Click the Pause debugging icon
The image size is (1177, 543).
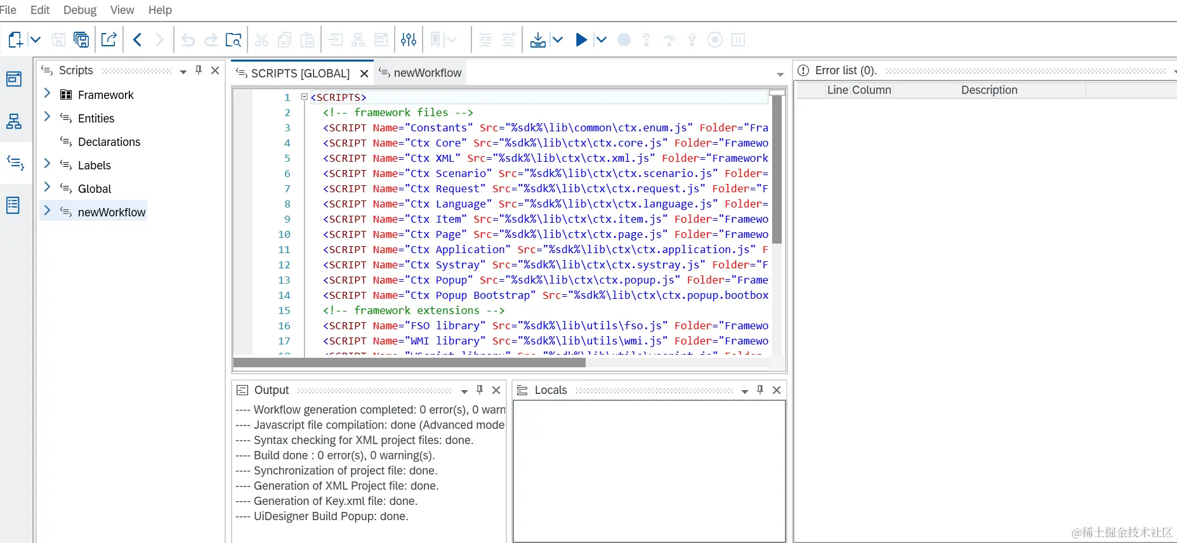(738, 39)
